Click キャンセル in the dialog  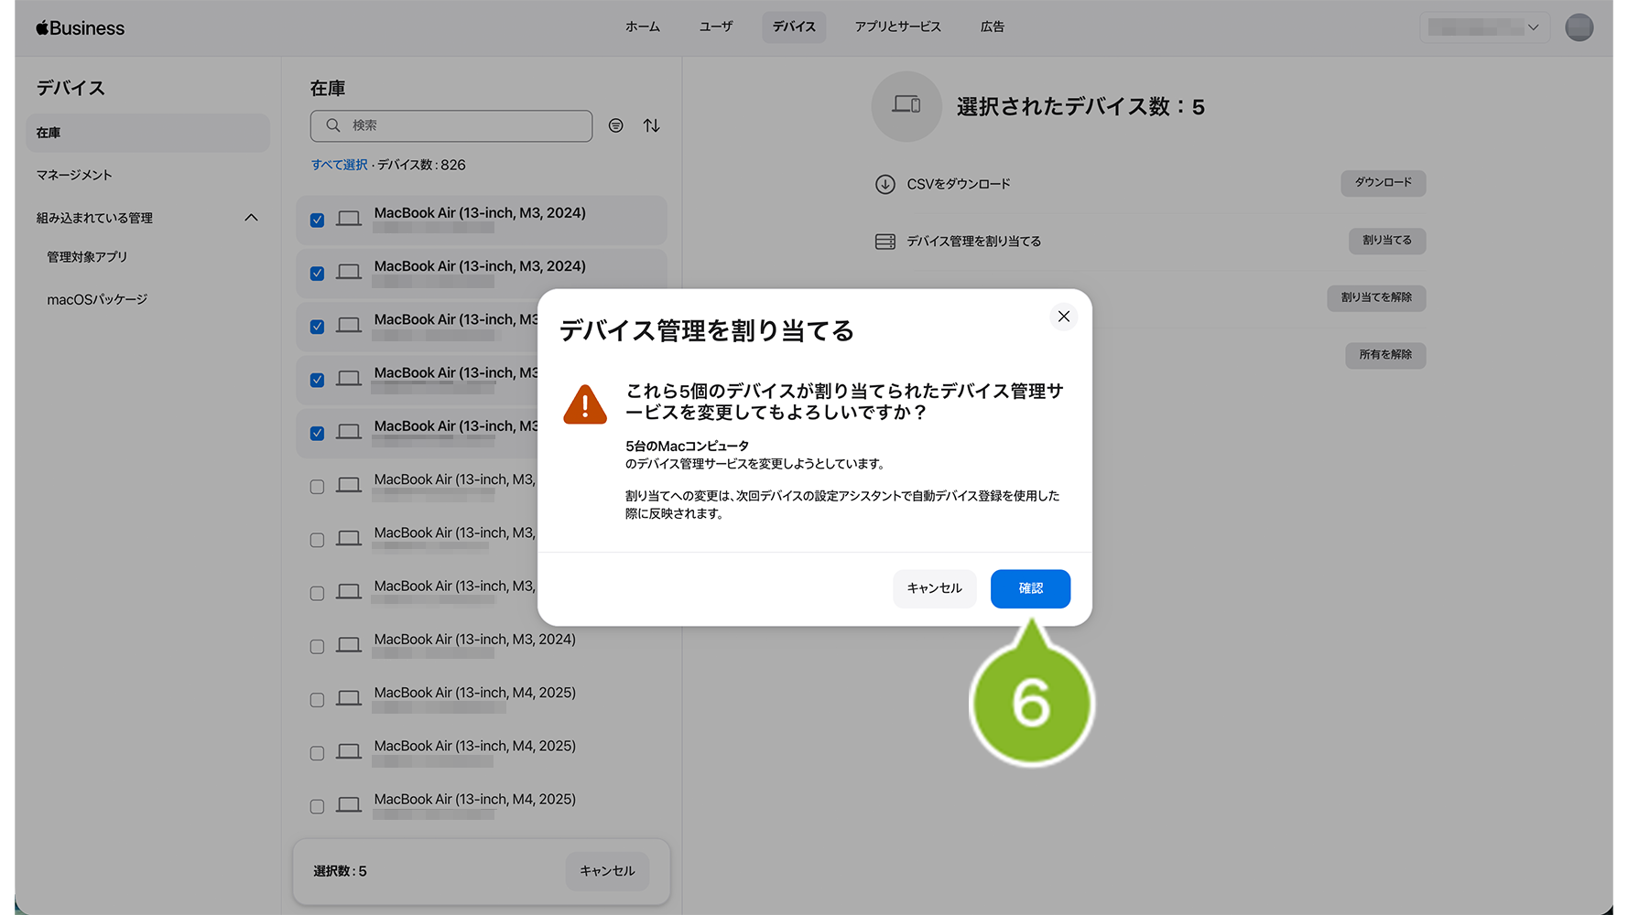pyautogui.click(x=934, y=588)
